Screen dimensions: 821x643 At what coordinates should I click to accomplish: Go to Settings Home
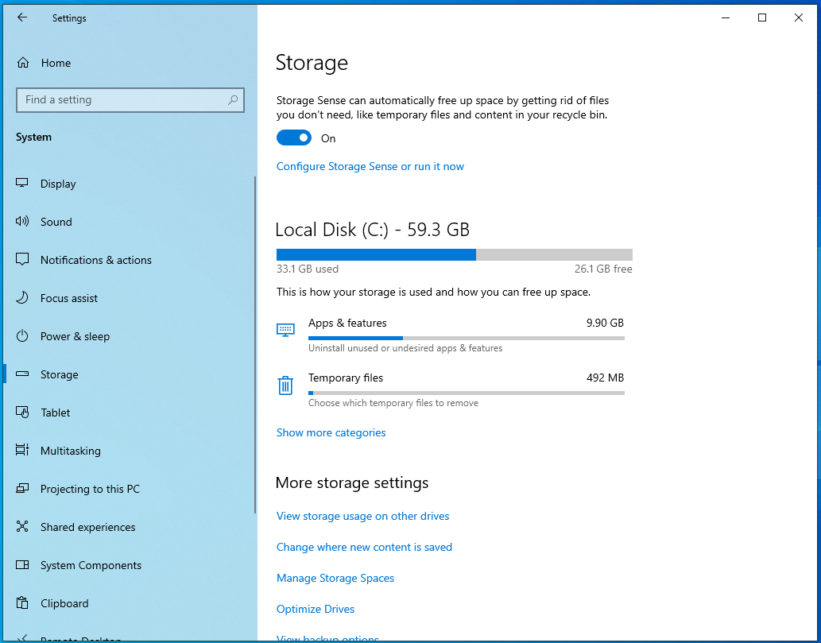pyautogui.click(x=129, y=63)
